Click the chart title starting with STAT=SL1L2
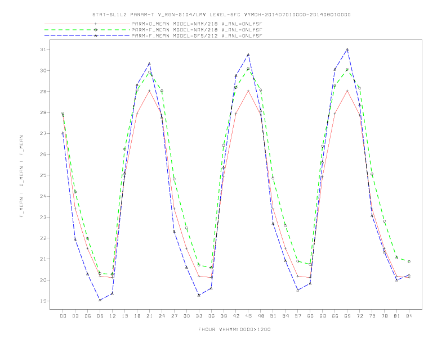446x344 pixels. click(x=221, y=15)
